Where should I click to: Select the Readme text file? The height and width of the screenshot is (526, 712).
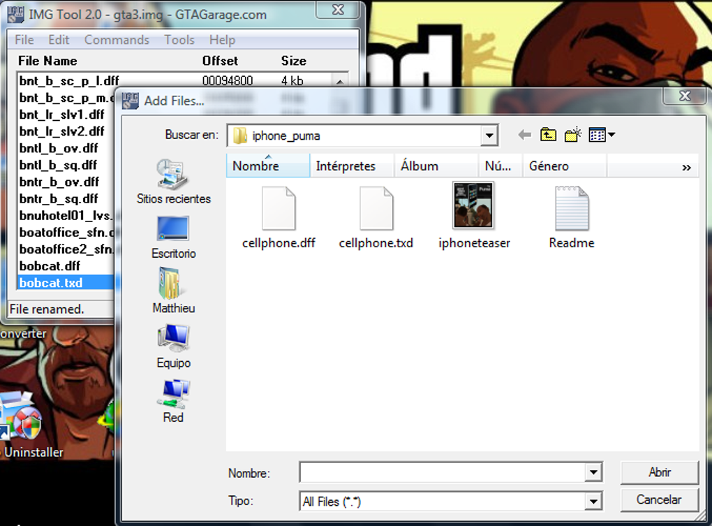click(x=571, y=217)
